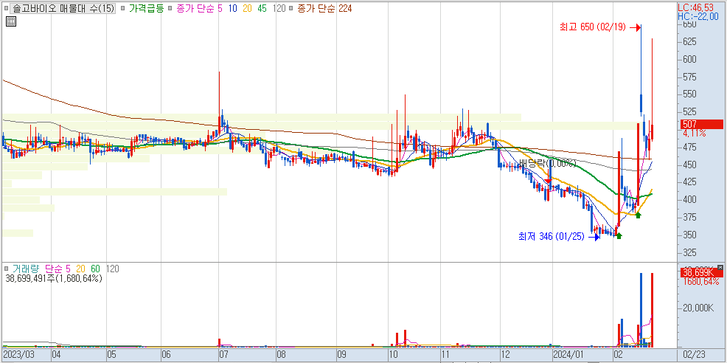Click the 4.11% change label
The height and width of the screenshot is (363, 727).
pyautogui.click(x=694, y=134)
